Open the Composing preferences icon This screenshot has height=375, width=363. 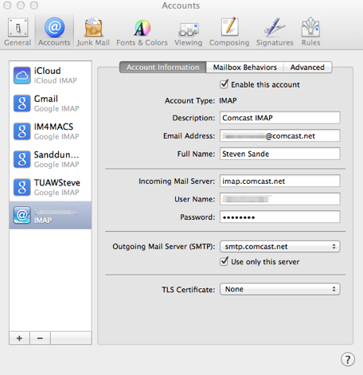pos(229,32)
